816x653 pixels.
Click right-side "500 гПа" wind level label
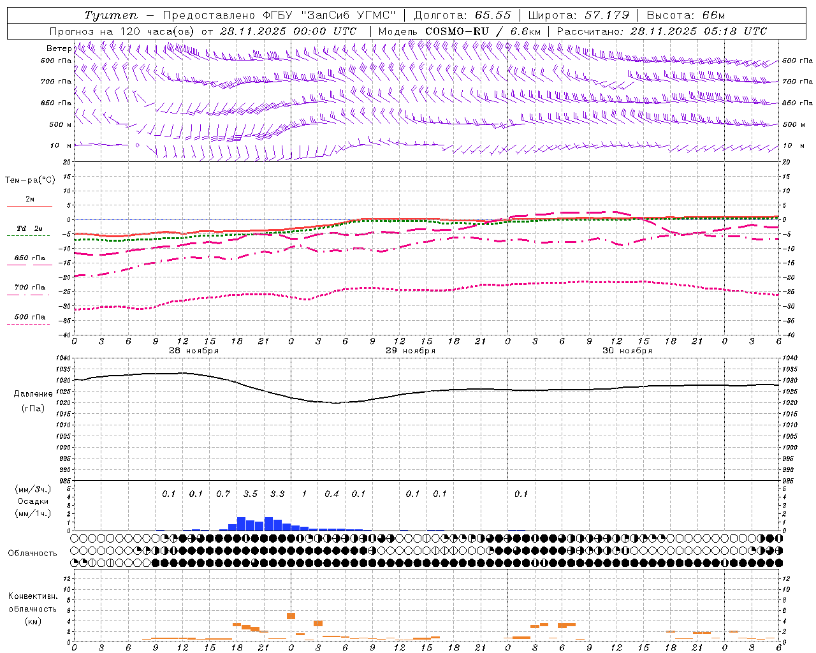click(798, 61)
